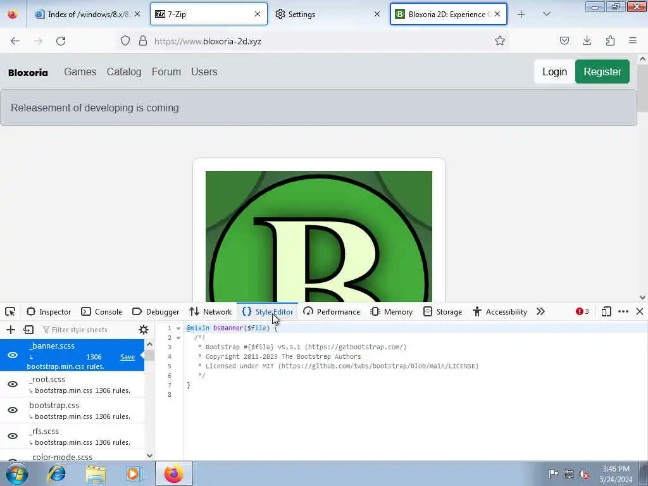The image size is (648, 486).
Task: Select the _root.scss style sheet row
Action: coord(72,384)
